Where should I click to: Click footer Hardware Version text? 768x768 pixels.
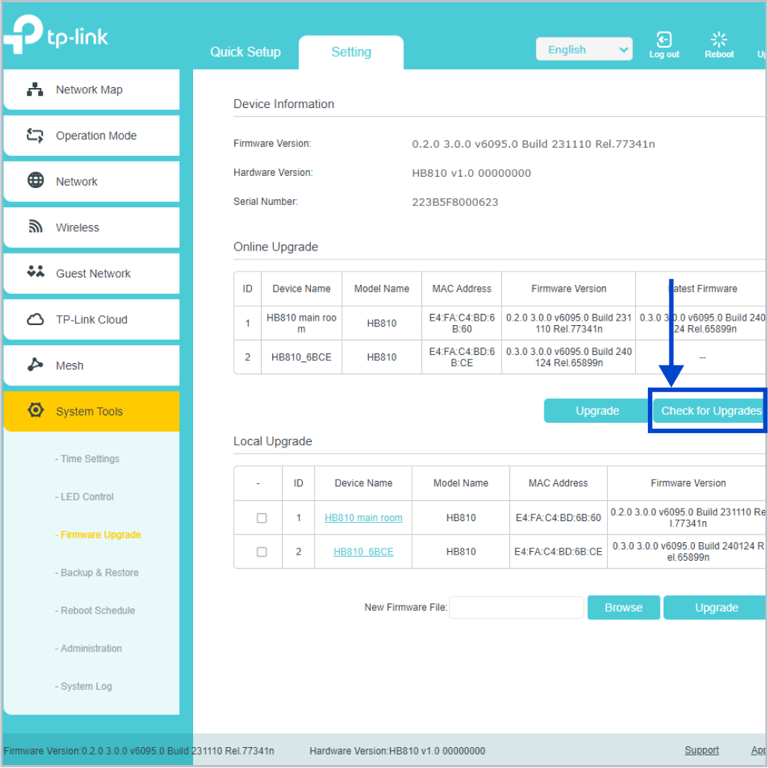pyautogui.click(x=397, y=751)
